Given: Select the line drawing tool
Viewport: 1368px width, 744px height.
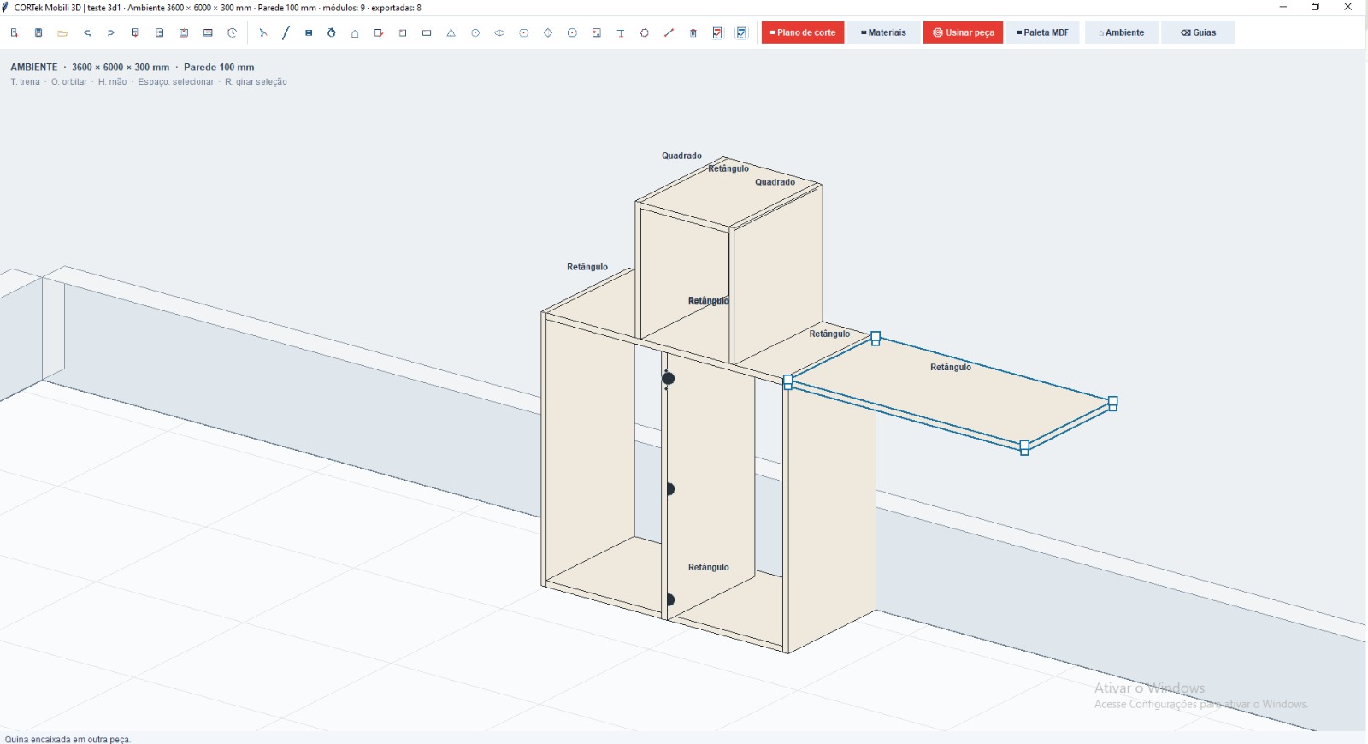Looking at the screenshot, I should [286, 32].
